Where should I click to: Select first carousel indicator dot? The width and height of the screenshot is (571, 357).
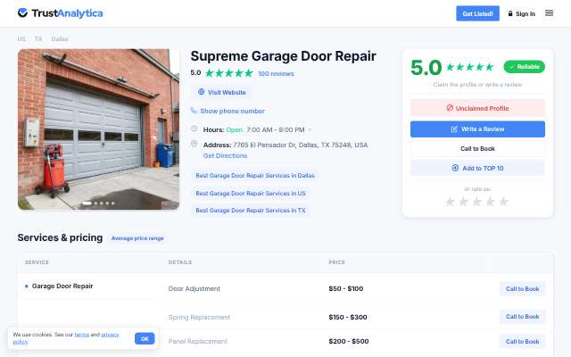coord(87,203)
